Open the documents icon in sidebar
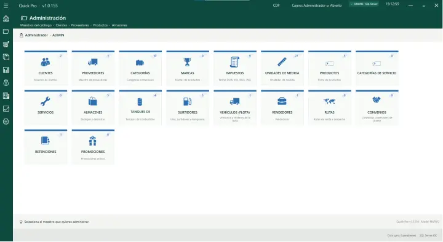This screenshot has width=443, height=242. pyautogui.click(x=6, y=57)
